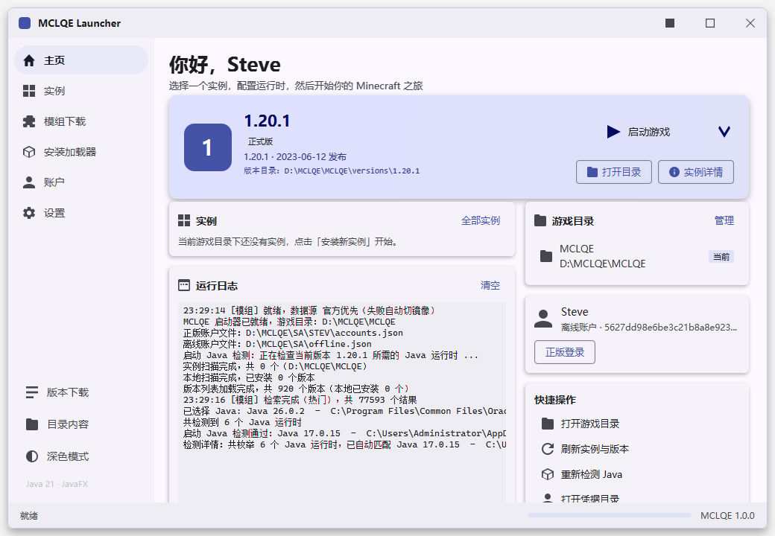
Task: Click the progress bar in status bar
Action: (610, 515)
